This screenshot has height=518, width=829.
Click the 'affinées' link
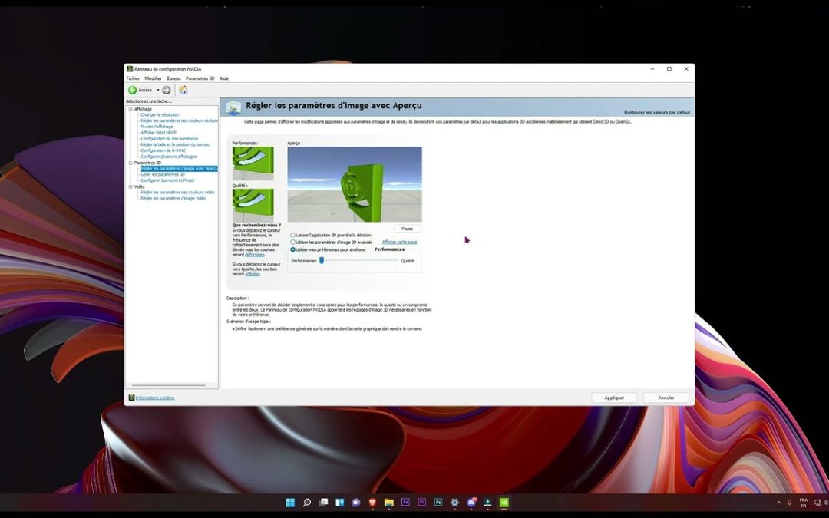tap(253, 274)
